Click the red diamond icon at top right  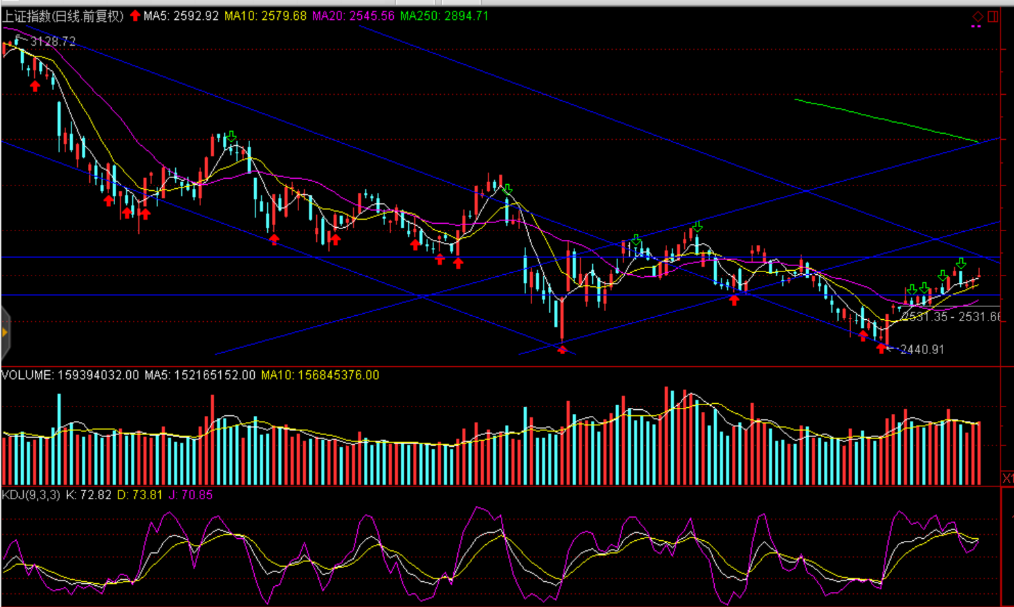pos(977,16)
